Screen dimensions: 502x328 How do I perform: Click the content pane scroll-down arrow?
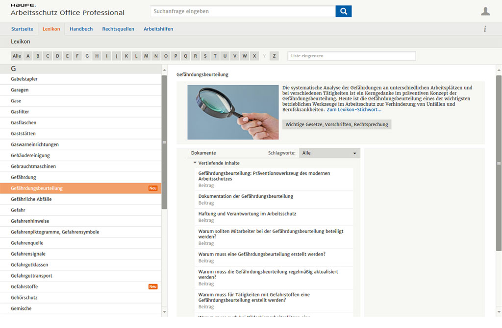point(499,312)
